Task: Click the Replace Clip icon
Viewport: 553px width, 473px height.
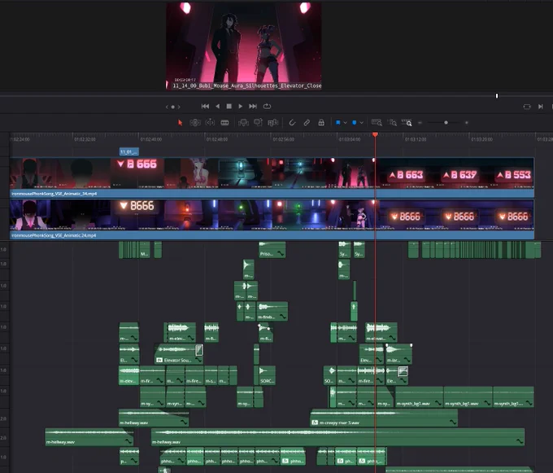Action: pyautogui.click(x=273, y=122)
